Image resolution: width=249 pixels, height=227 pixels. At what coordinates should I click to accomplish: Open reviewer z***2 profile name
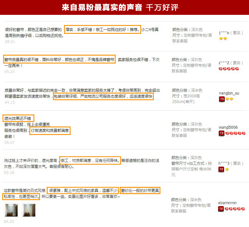pyautogui.click(x=224, y=63)
